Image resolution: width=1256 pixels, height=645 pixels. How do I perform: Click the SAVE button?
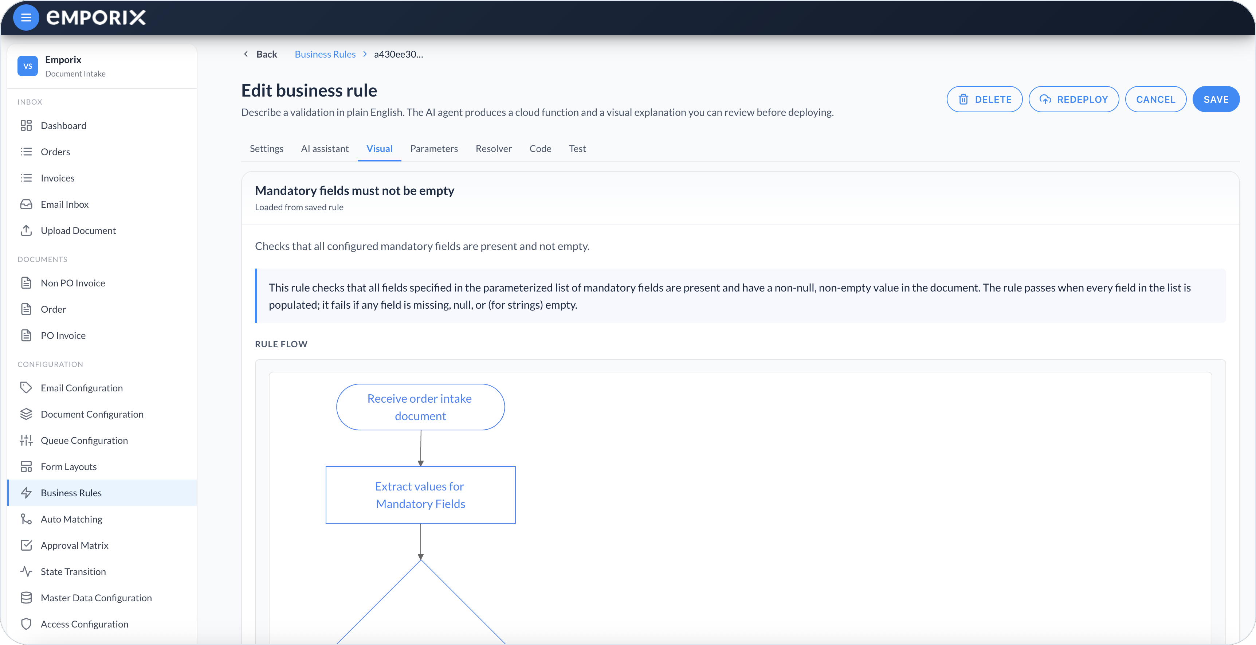click(1216, 99)
